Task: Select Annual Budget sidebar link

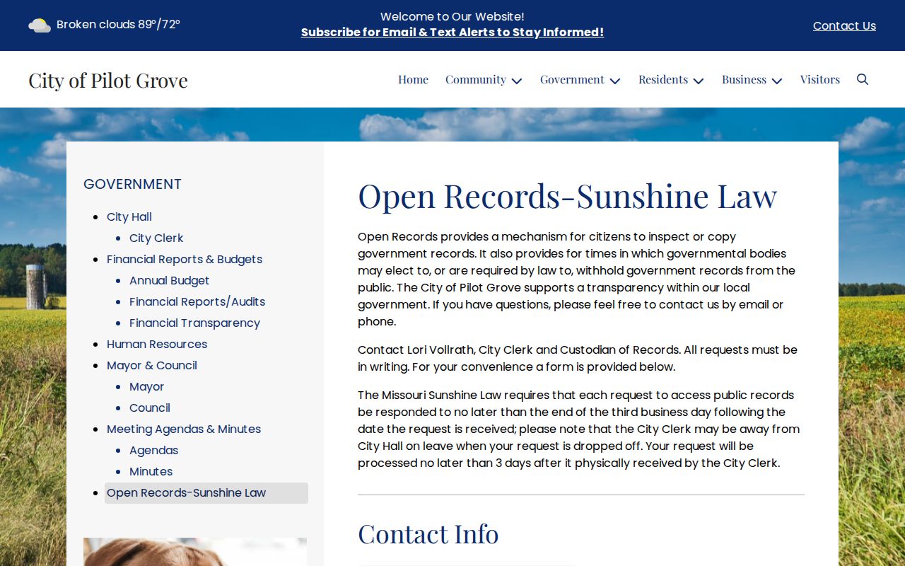Action: [169, 280]
